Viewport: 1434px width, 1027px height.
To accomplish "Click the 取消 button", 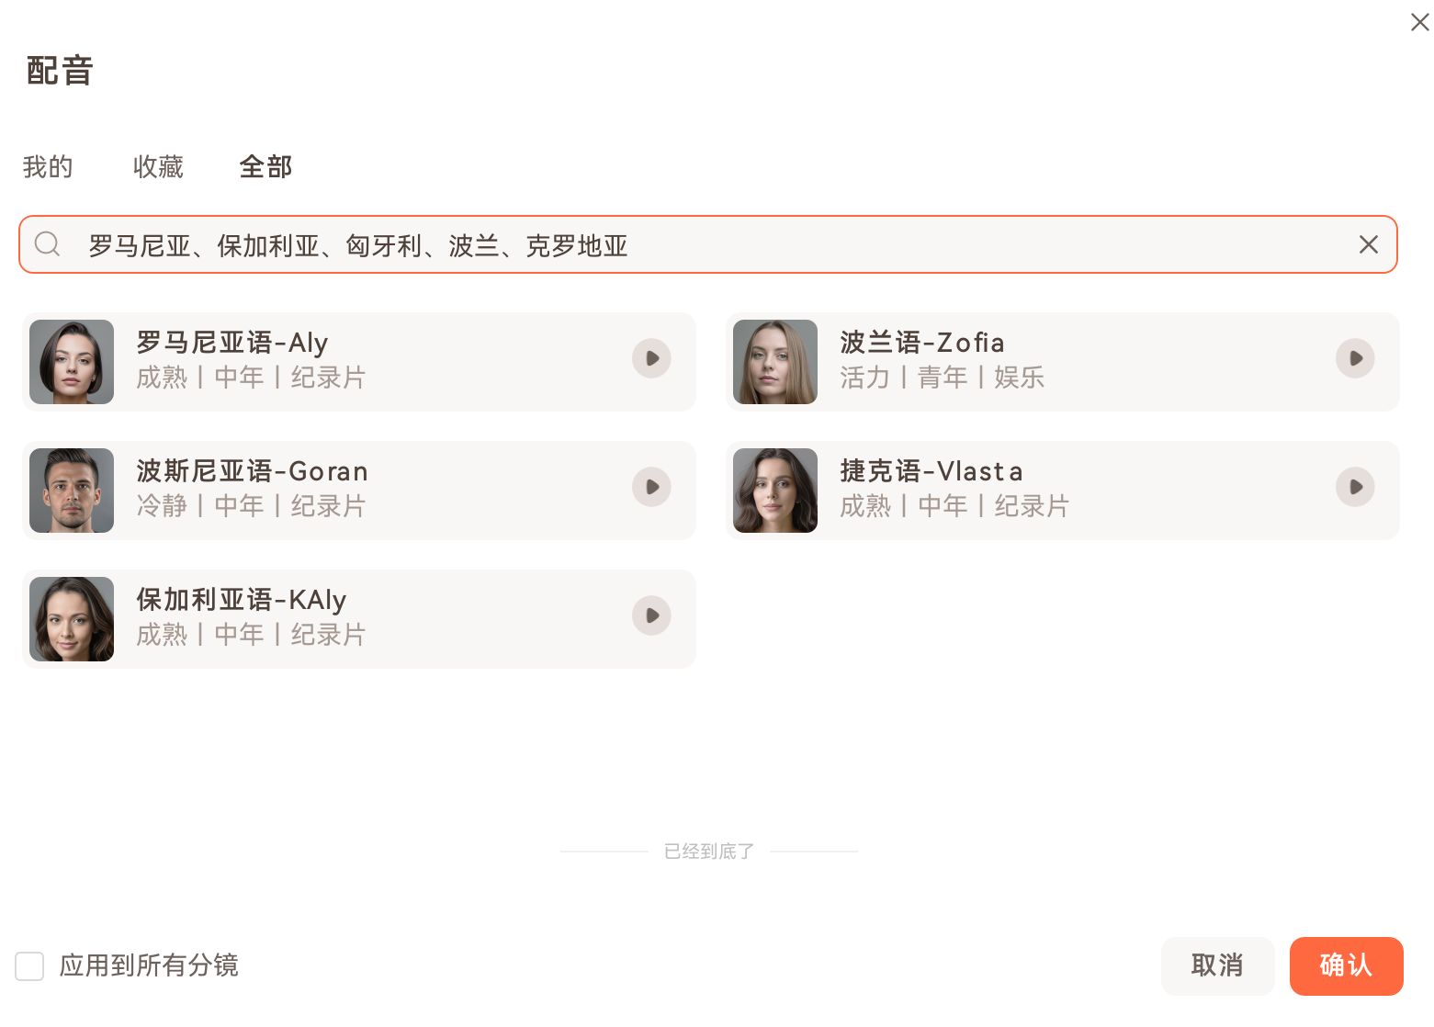I will pos(1217,965).
